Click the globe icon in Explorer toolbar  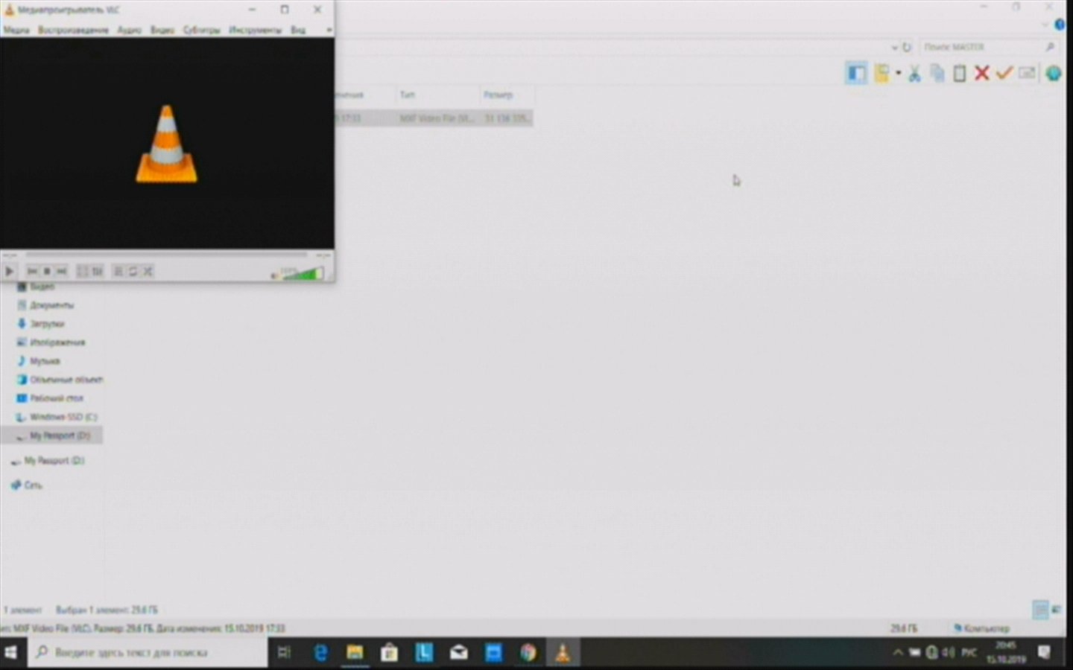[x=1053, y=73]
